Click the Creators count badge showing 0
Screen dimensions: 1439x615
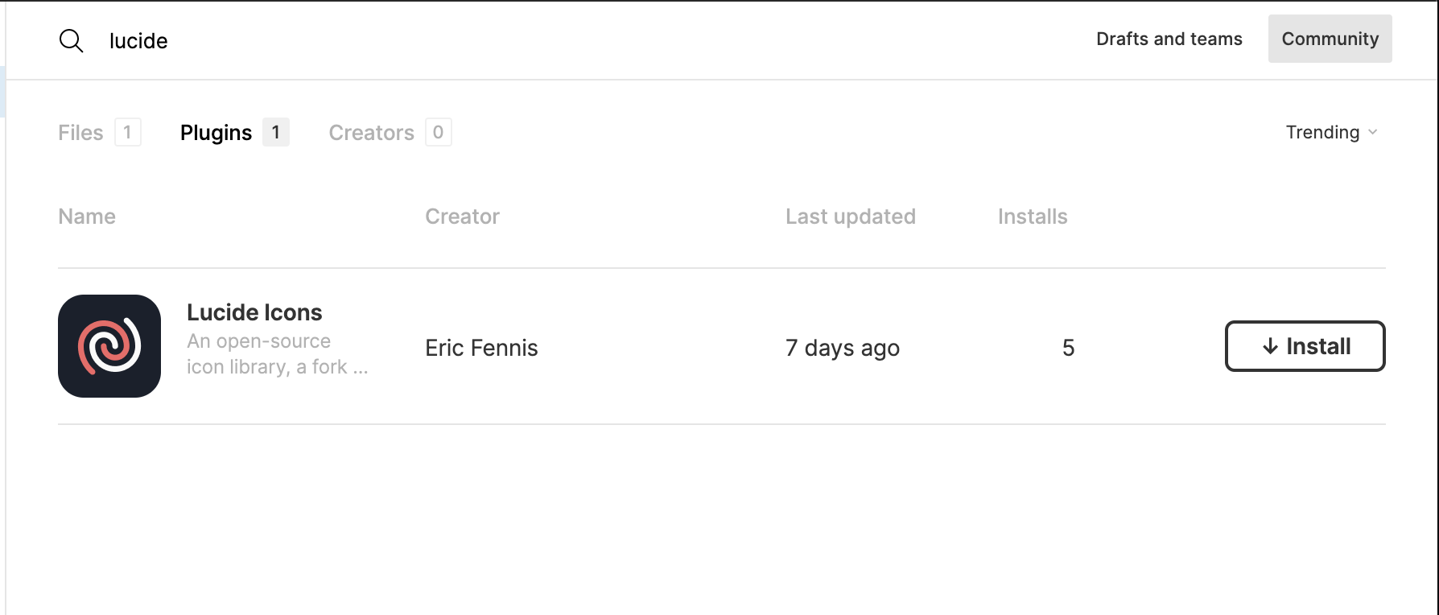tap(439, 132)
